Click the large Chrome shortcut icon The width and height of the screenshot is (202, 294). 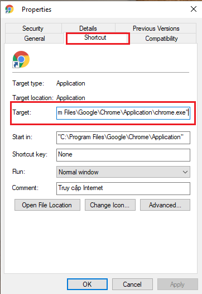(21, 59)
